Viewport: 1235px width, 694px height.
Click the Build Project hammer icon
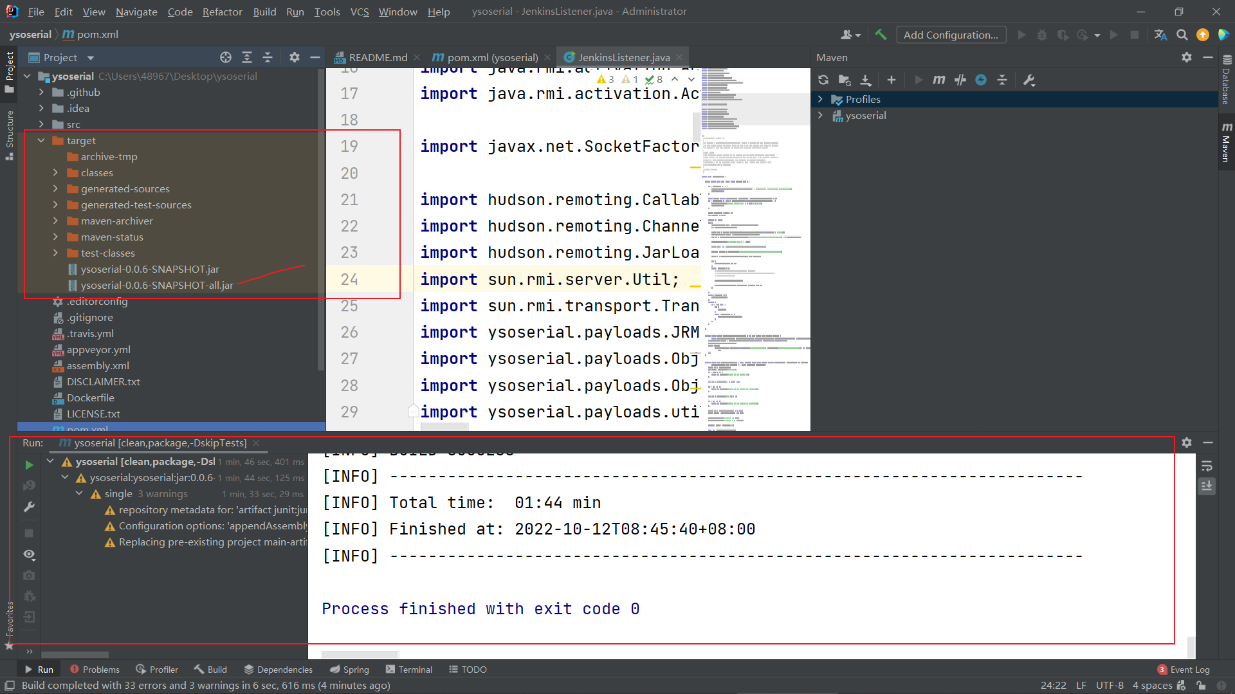[881, 35]
